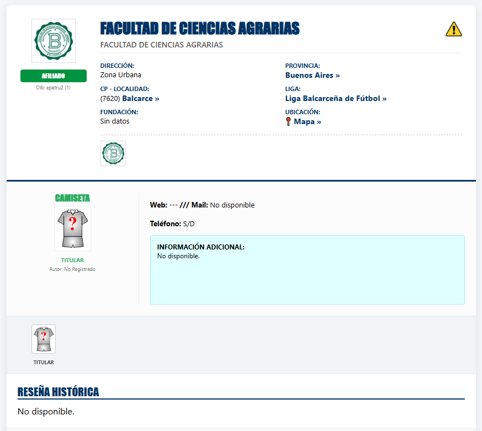
Task: Open the Mapa location link
Action: click(308, 121)
